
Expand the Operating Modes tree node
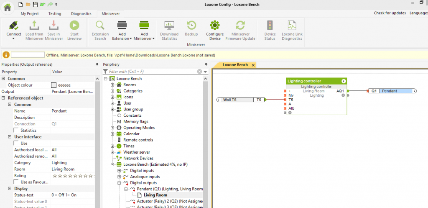[x=112, y=128]
